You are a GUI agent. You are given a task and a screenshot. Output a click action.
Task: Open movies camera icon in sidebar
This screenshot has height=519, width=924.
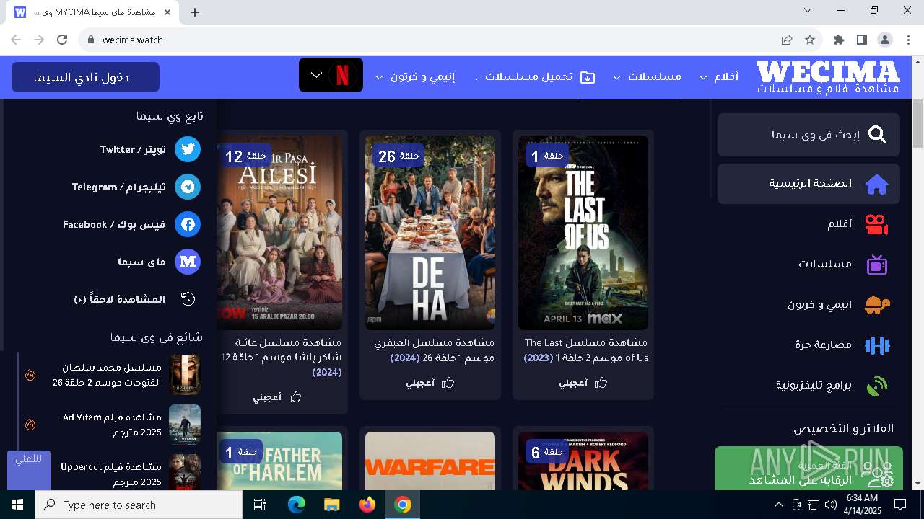(877, 224)
